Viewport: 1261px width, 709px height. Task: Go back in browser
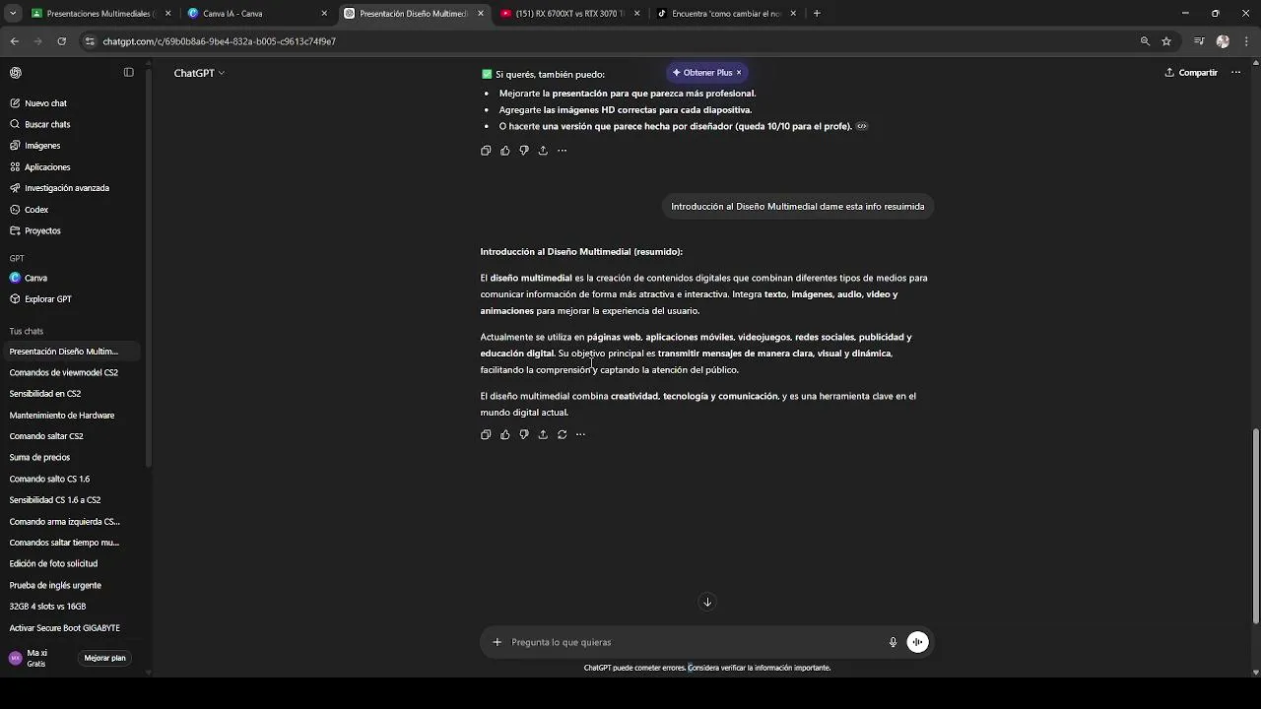click(14, 41)
